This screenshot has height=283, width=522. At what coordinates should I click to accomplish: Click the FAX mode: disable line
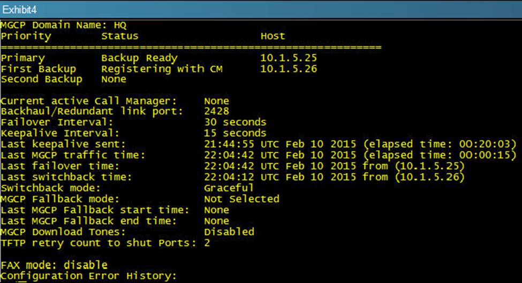click(x=54, y=265)
